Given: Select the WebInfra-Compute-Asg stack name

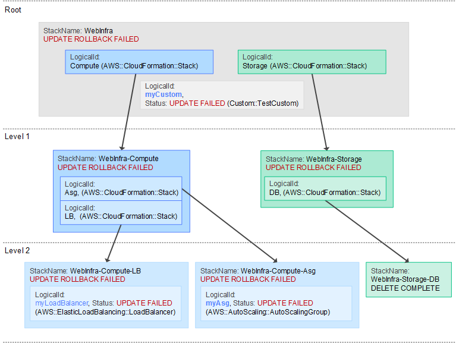Looking at the screenshot, I should click(x=278, y=270).
